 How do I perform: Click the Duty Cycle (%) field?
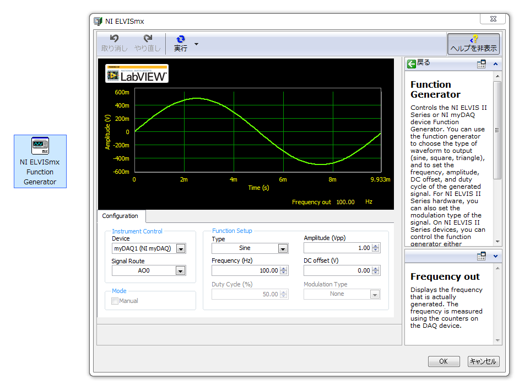tap(246, 294)
